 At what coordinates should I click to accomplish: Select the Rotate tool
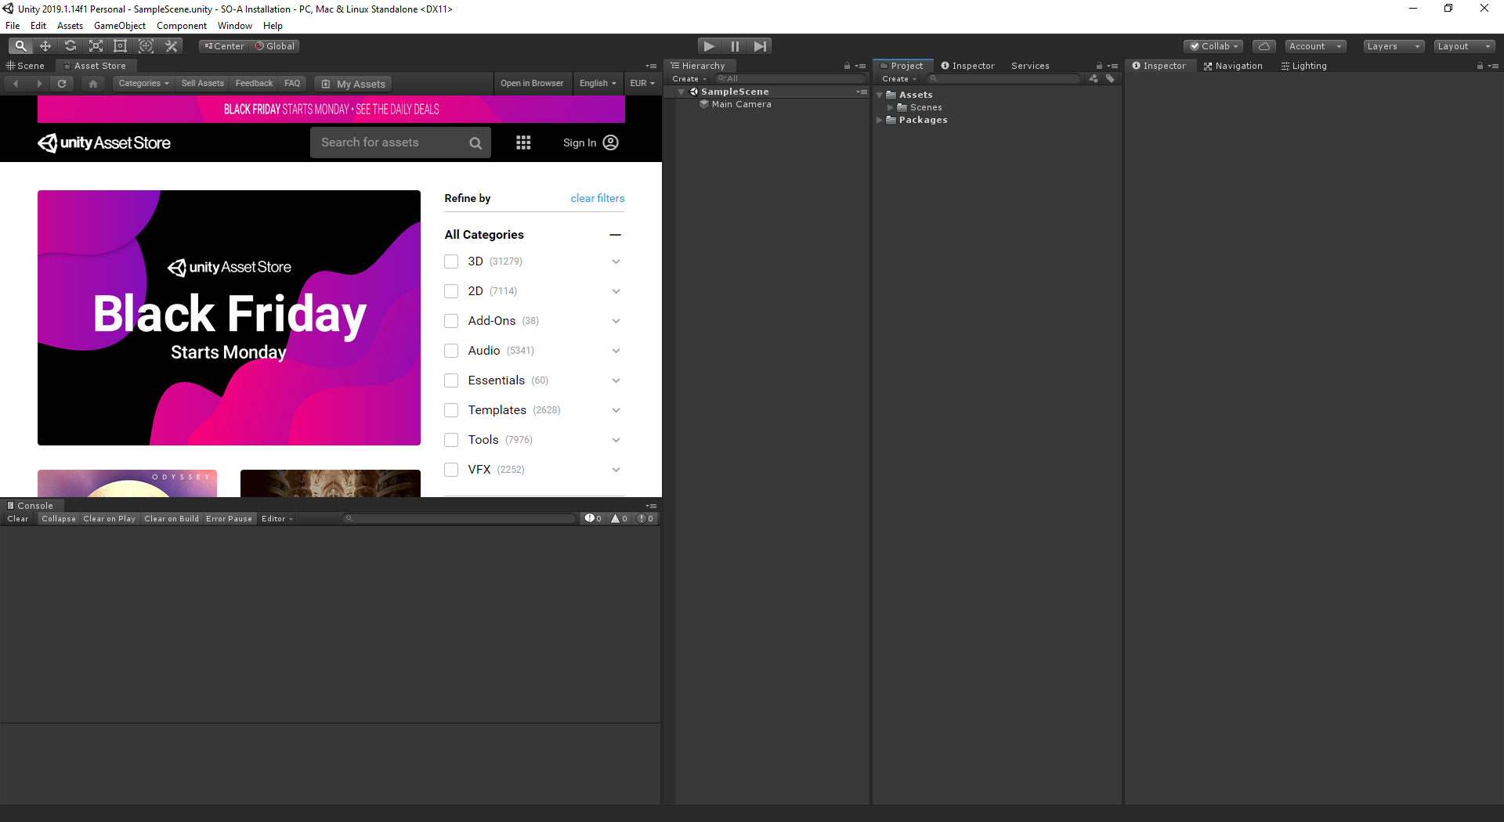[70, 46]
